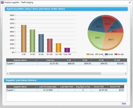The image size is (133, 108).
Task: Click the app icon in the title bar
Action: point(2,2)
